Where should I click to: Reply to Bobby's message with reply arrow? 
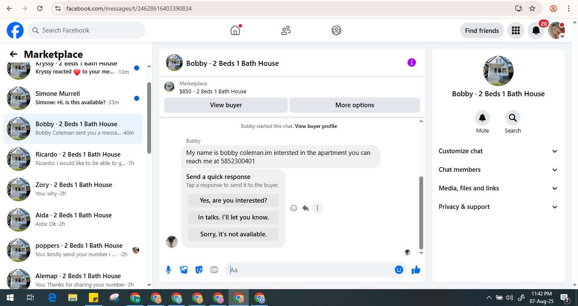pos(306,208)
